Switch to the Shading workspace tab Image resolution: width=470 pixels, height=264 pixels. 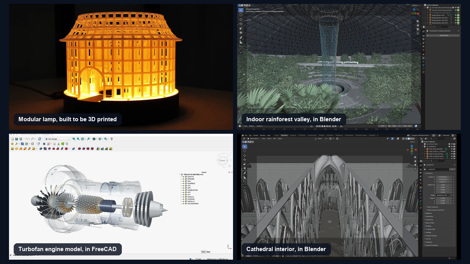322,135
